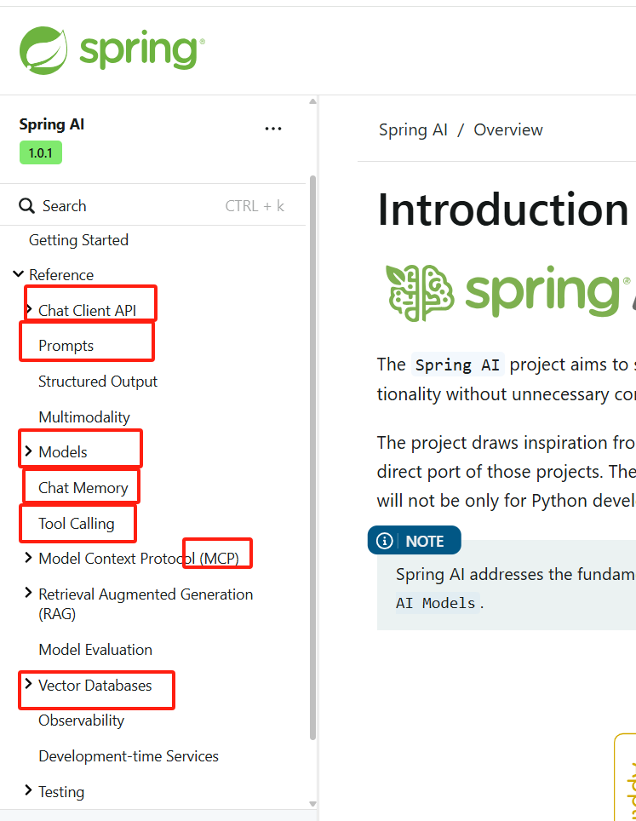The image size is (636, 821).
Task: Click the Spring logo in the header
Action: coord(112,50)
